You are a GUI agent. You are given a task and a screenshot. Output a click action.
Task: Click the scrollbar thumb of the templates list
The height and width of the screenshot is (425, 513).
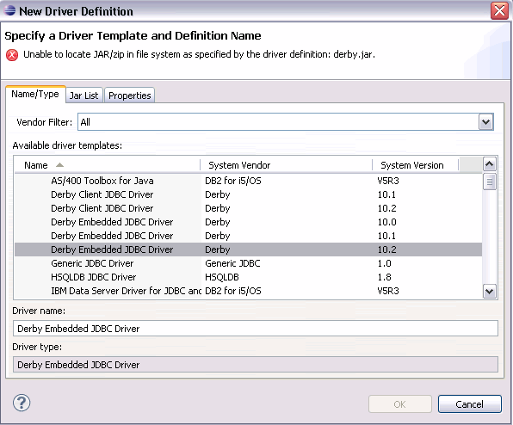click(x=490, y=182)
